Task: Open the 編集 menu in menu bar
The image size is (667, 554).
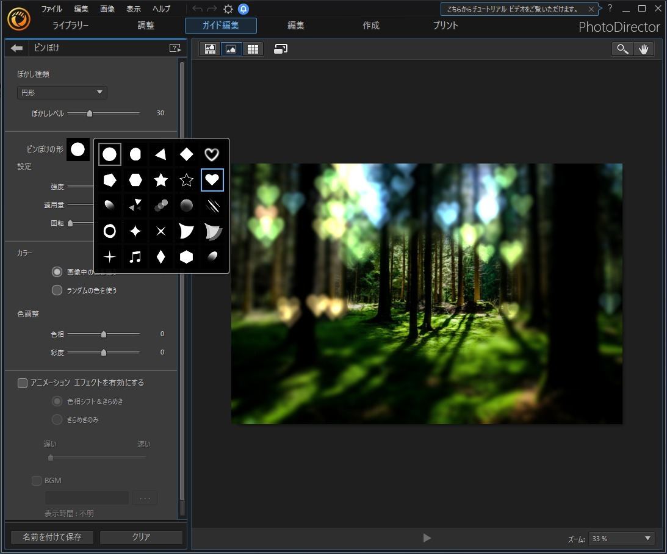Action: tap(81, 9)
